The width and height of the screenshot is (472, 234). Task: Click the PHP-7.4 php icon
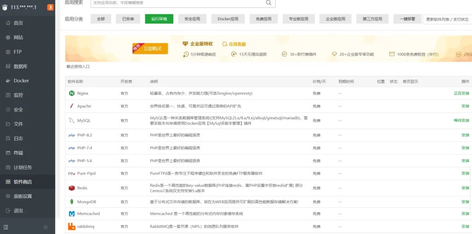pos(71,148)
